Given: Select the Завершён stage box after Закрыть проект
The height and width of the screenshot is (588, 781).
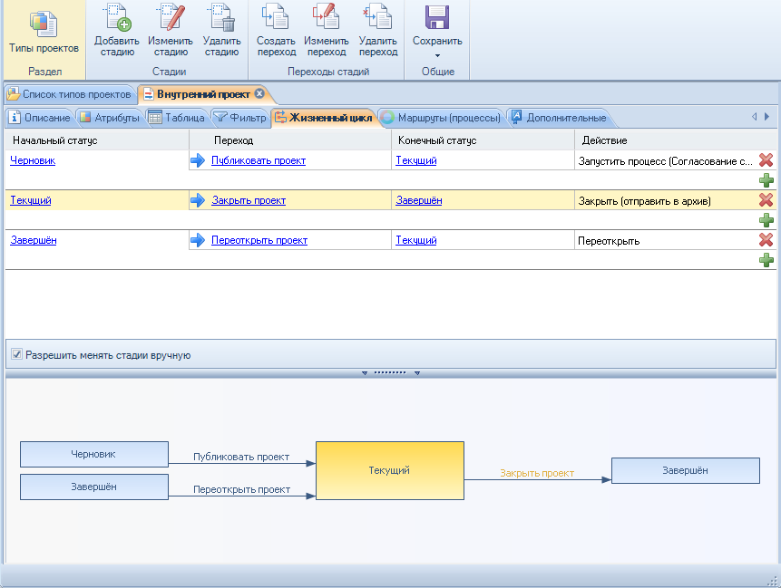Looking at the screenshot, I should click(x=686, y=470).
